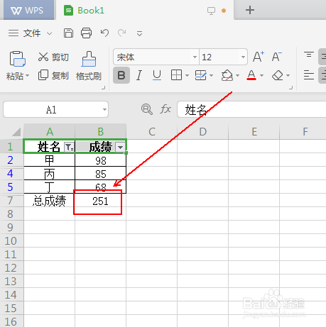Activate the 格式刷 format painter

pyautogui.click(x=89, y=66)
